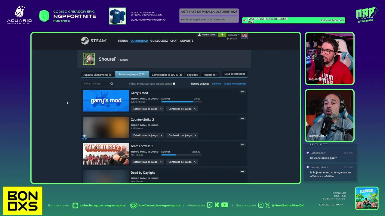Sort games by Nombre

[217, 84]
